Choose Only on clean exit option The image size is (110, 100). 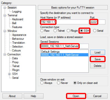(x=86, y=83)
